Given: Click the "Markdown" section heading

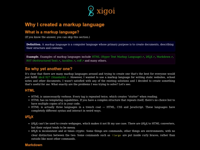Looking at the screenshot, I should 34,145.
